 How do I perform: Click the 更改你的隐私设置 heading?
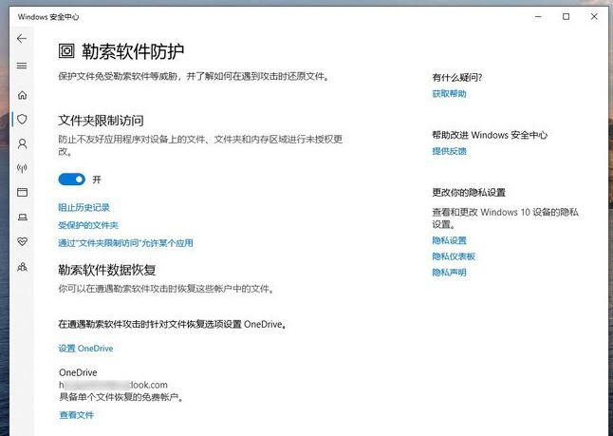(469, 192)
